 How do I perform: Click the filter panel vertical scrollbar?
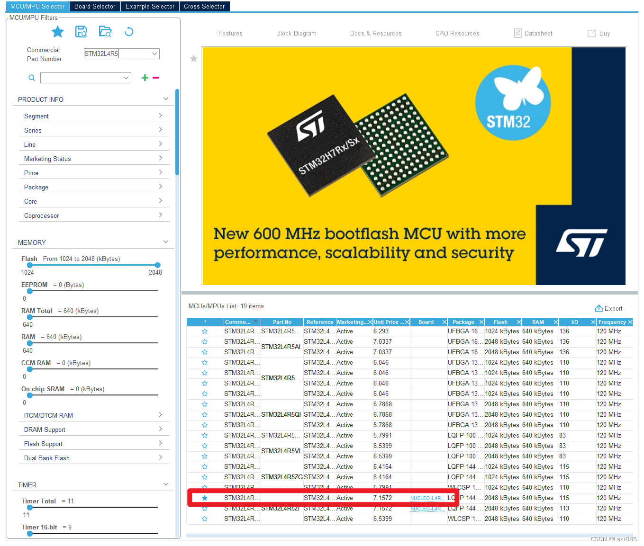click(x=177, y=132)
